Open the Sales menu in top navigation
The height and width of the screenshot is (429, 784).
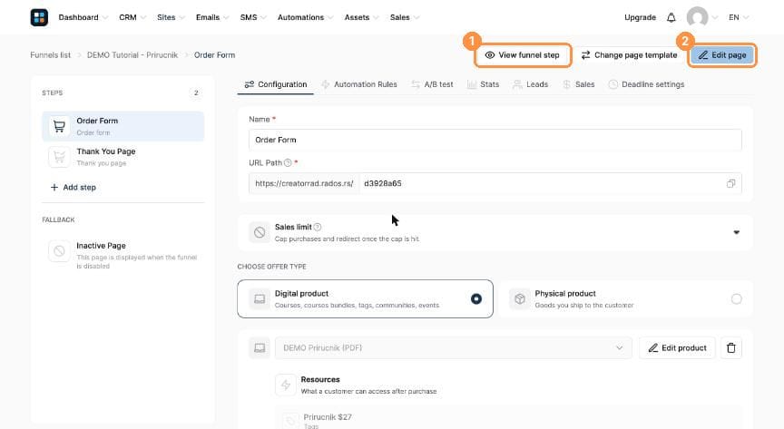click(404, 17)
